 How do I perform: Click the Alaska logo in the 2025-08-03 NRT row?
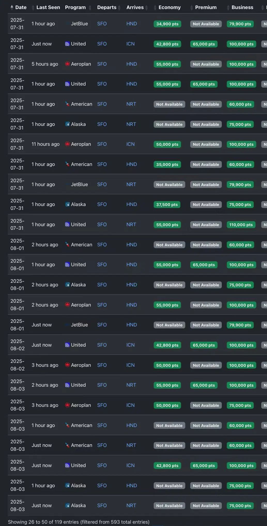pyautogui.click(x=67, y=506)
